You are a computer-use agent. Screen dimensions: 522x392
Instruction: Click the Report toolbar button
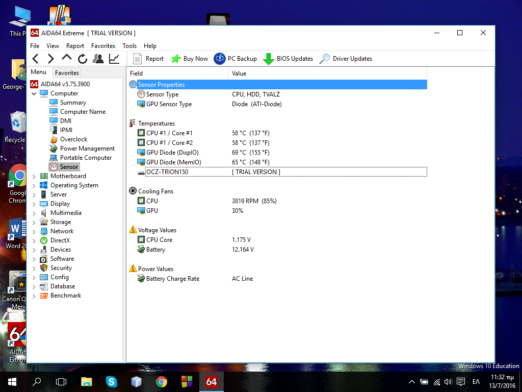pyautogui.click(x=148, y=59)
